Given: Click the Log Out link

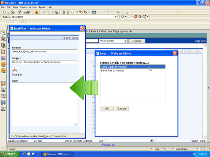Looking at the screenshot, I should coord(200,41).
